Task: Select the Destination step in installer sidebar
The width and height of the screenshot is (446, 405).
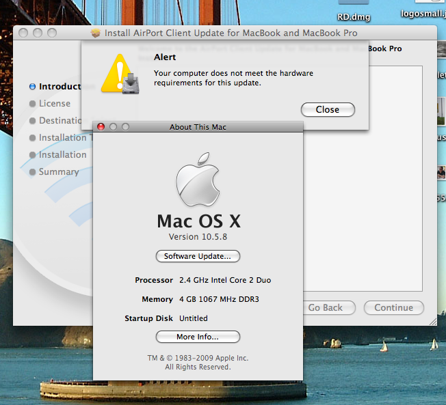Action: click(x=56, y=120)
